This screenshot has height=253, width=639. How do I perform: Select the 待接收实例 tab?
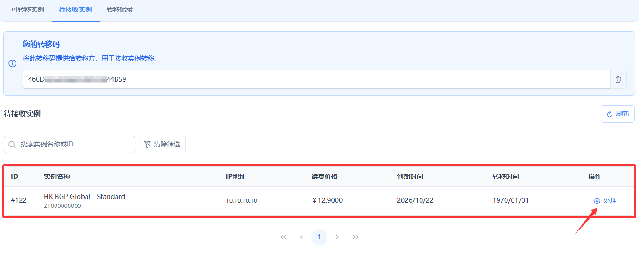75,9
